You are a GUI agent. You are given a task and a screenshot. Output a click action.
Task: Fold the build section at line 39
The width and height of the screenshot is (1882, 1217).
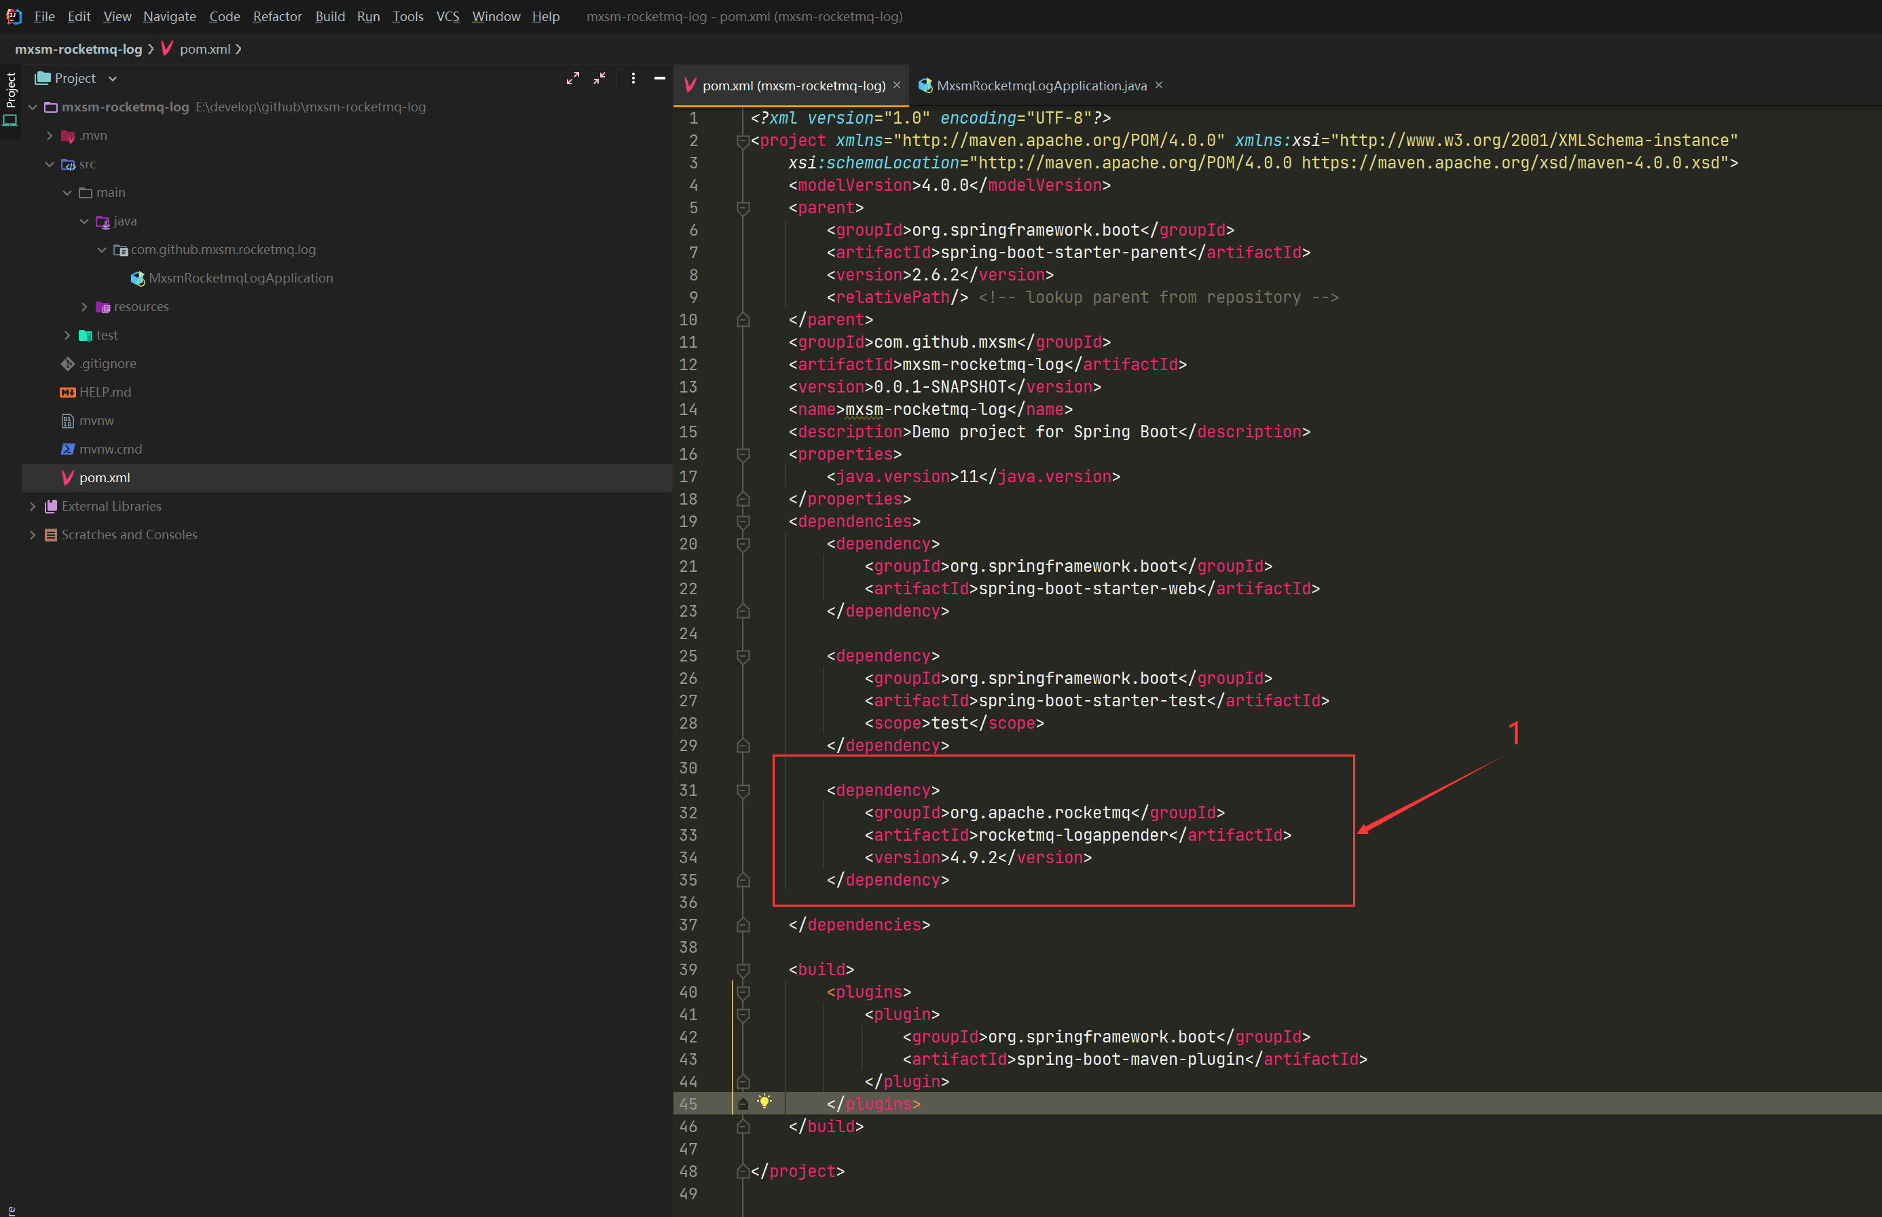click(x=743, y=970)
